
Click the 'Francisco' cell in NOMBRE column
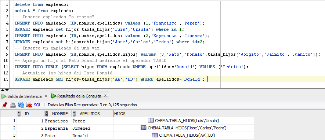click(x=58, y=121)
